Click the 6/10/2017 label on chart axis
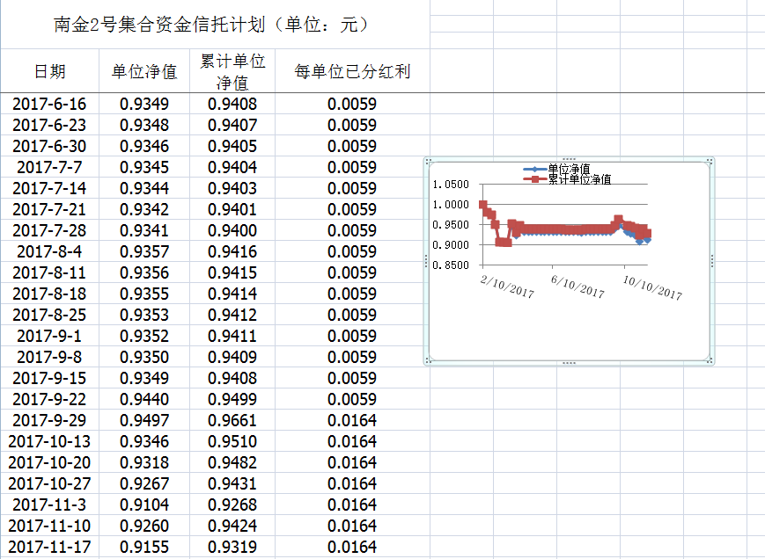Image resolution: width=765 pixels, height=559 pixels. tap(578, 287)
